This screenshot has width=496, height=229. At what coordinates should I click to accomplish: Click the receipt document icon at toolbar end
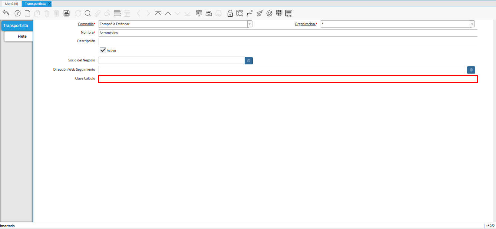pyautogui.click(x=289, y=13)
